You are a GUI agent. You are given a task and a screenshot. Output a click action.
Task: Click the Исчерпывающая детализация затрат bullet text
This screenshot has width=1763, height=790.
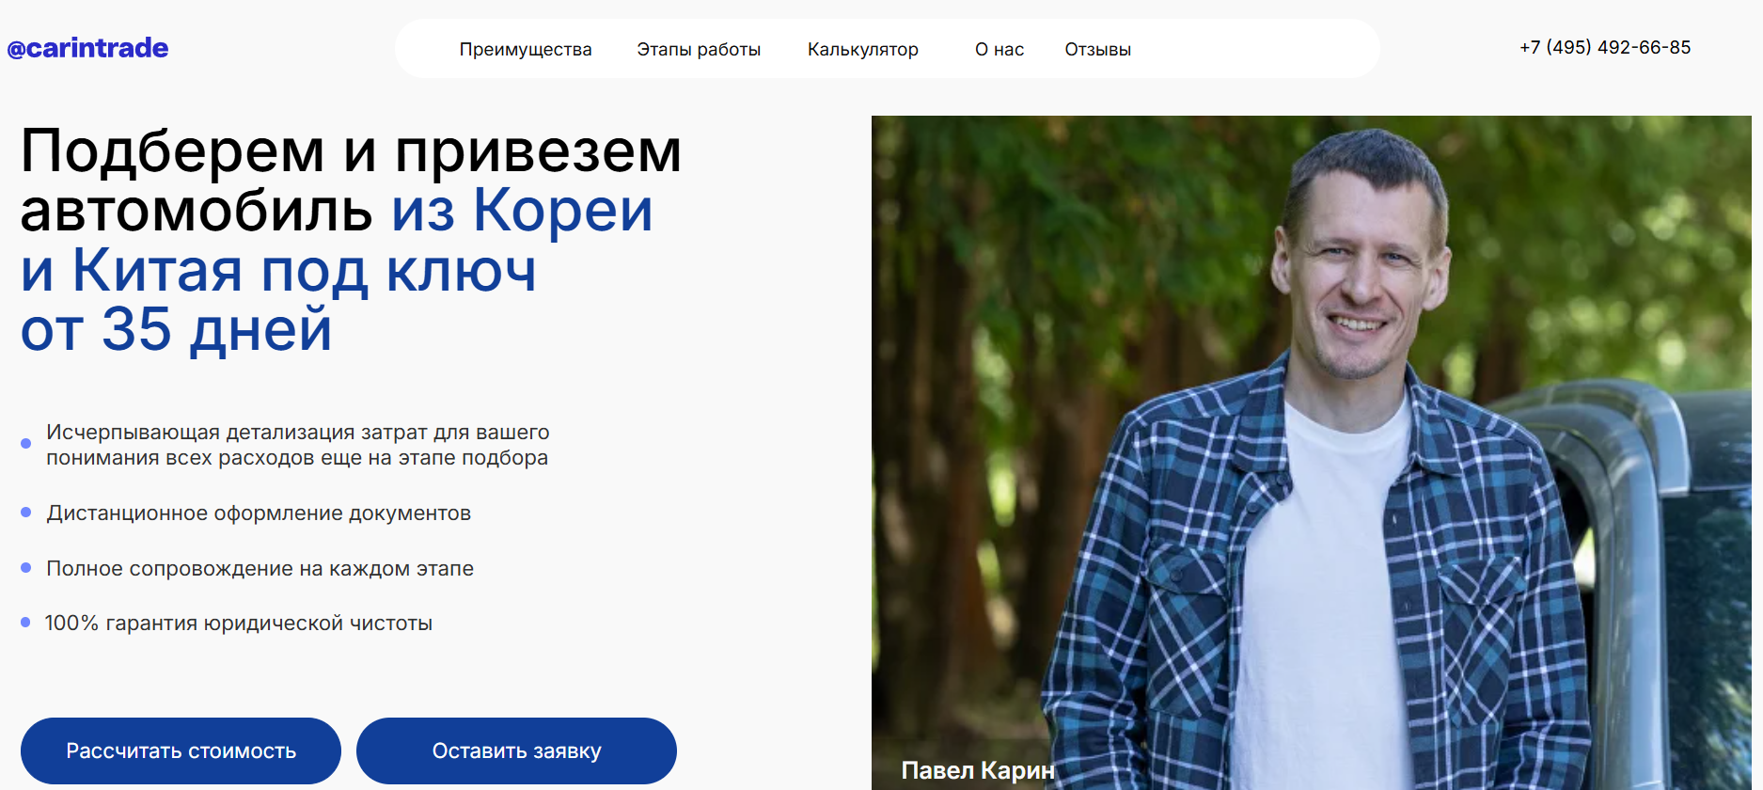[x=298, y=445]
